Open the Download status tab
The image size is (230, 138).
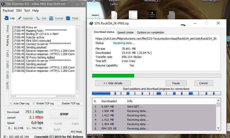pos(104,32)
